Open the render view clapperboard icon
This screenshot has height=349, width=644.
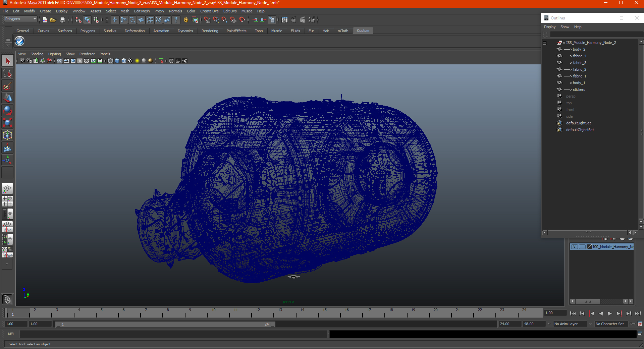tap(284, 20)
